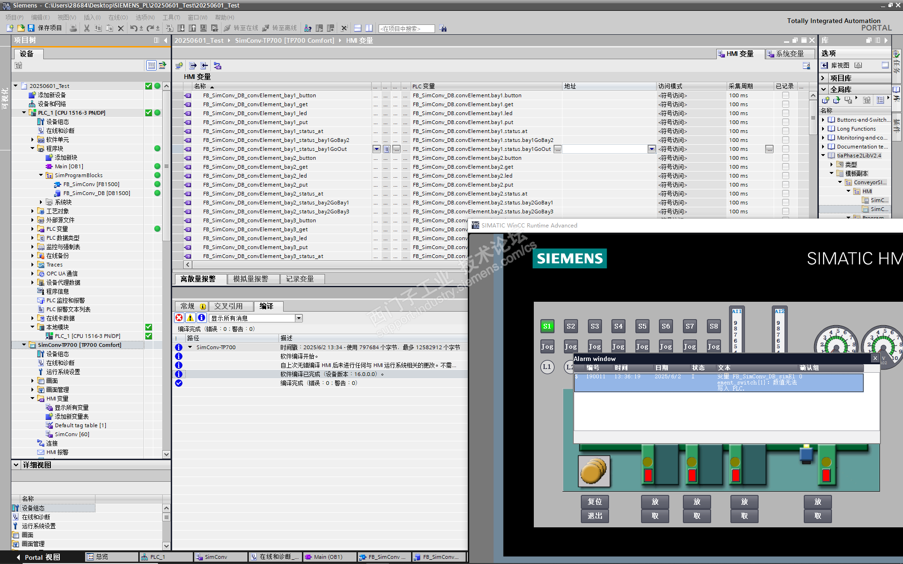The image size is (903, 564).
Task: Check logged box for bay1_led tag
Action: (785, 113)
